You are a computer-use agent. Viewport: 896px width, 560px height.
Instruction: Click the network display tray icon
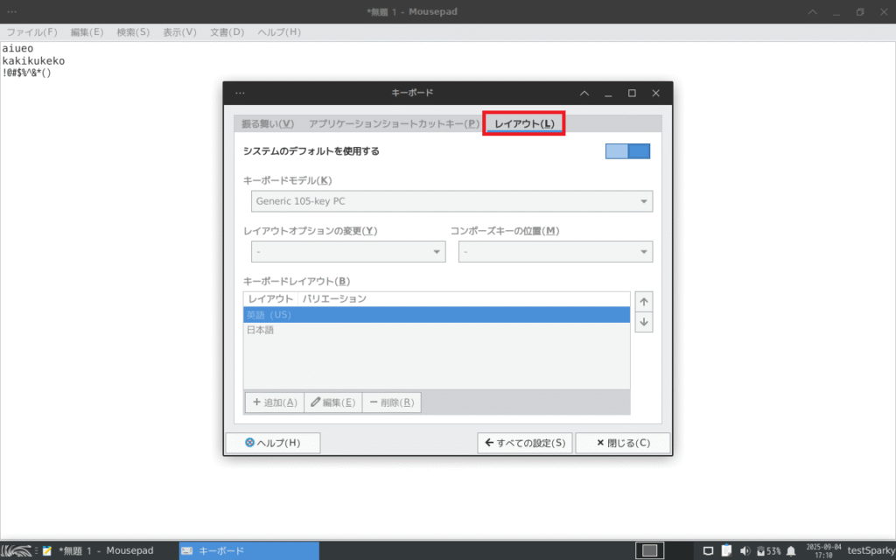pos(709,550)
